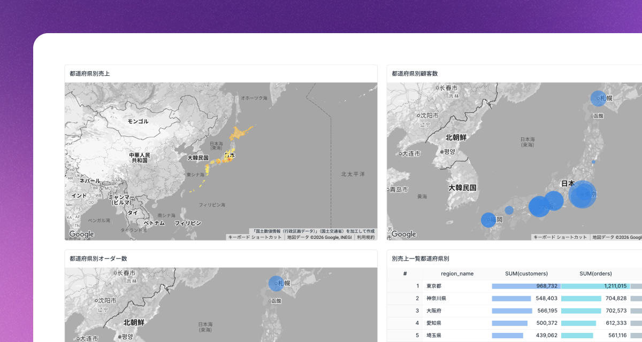Select 東京 bubble in 都道府県別顧客数 map
This screenshot has height=342, width=642.
pos(582,194)
